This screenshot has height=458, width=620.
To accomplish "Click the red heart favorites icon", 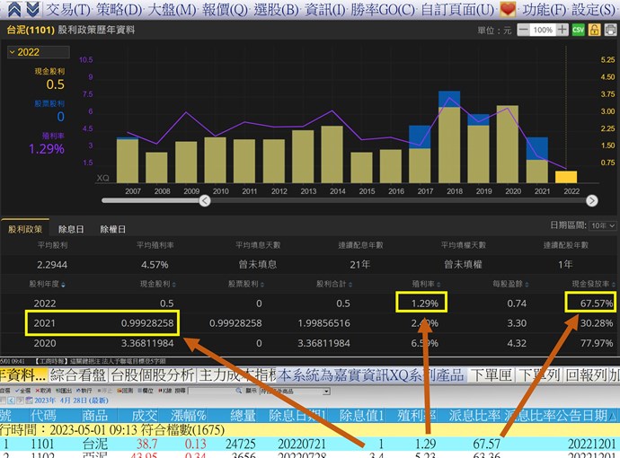I will tap(509, 9).
